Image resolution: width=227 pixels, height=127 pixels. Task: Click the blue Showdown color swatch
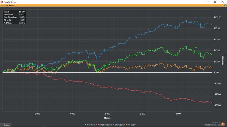pos(114,125)
